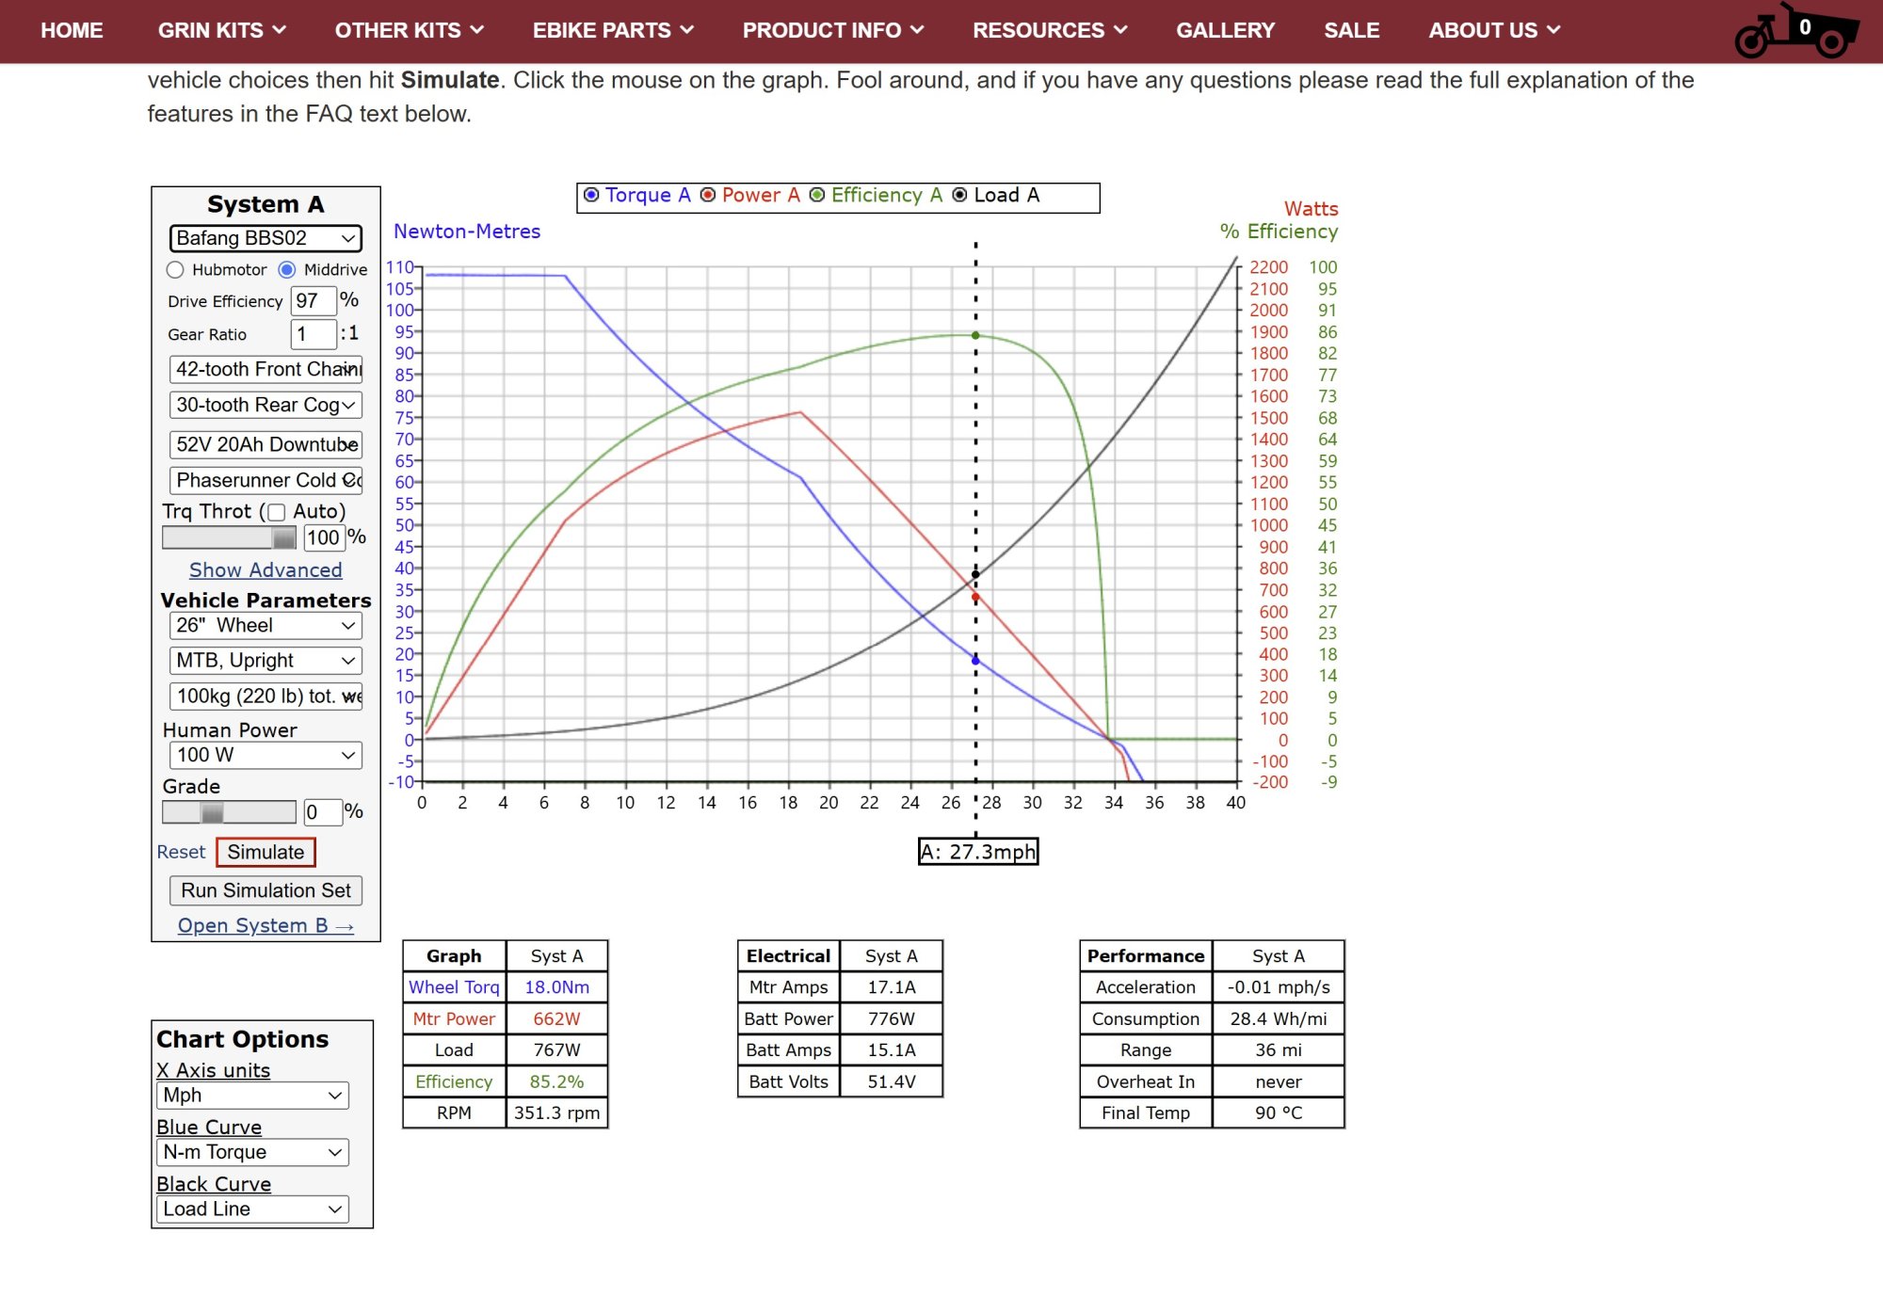This screenshot has height=1297, width=1883.
Task: Click the Drive Efficiency input field
Action: tap(314, 301)
